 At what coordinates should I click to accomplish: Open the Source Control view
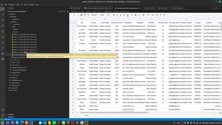click(3, 20)
